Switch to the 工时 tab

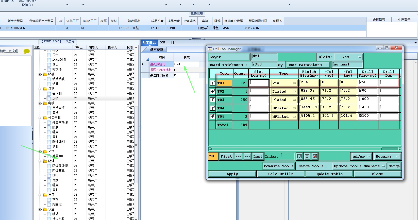(x=173, y=42)
